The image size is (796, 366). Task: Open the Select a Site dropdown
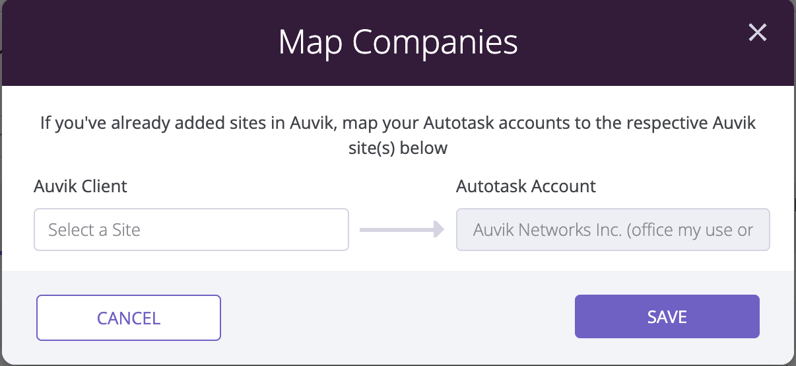click(x=191, y=230)
